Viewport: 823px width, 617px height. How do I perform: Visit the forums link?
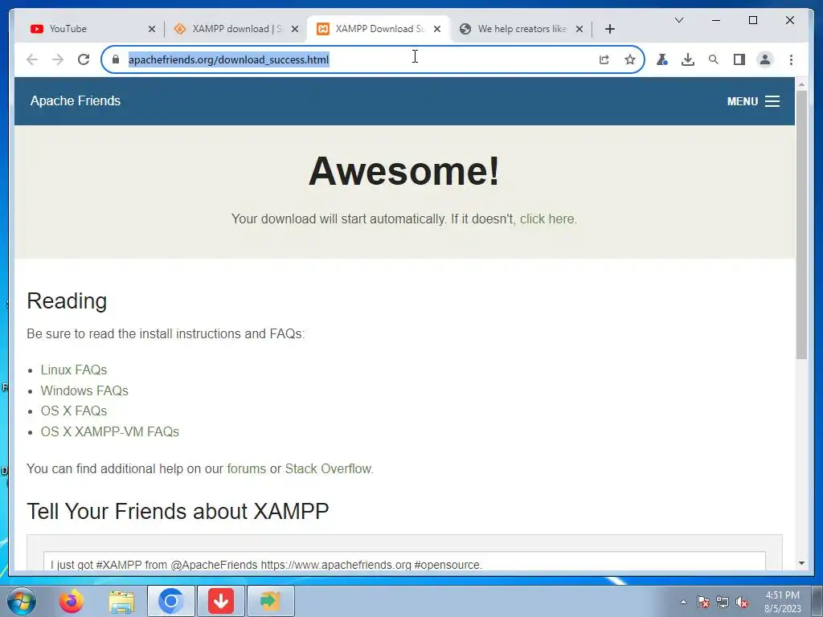[x=246, y=468]
